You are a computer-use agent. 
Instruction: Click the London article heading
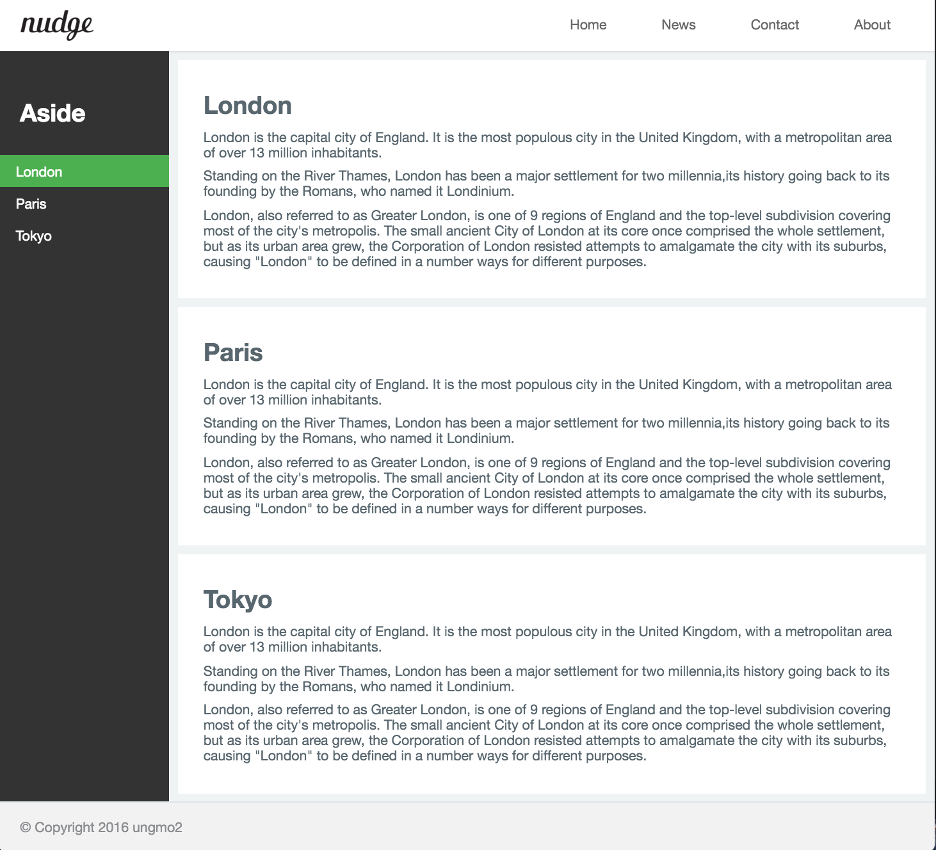point(248,106)
